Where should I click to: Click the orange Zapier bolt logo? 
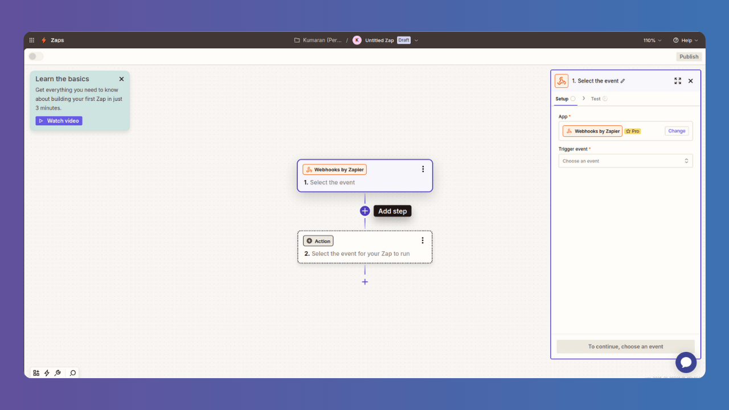tap(44, 40)
